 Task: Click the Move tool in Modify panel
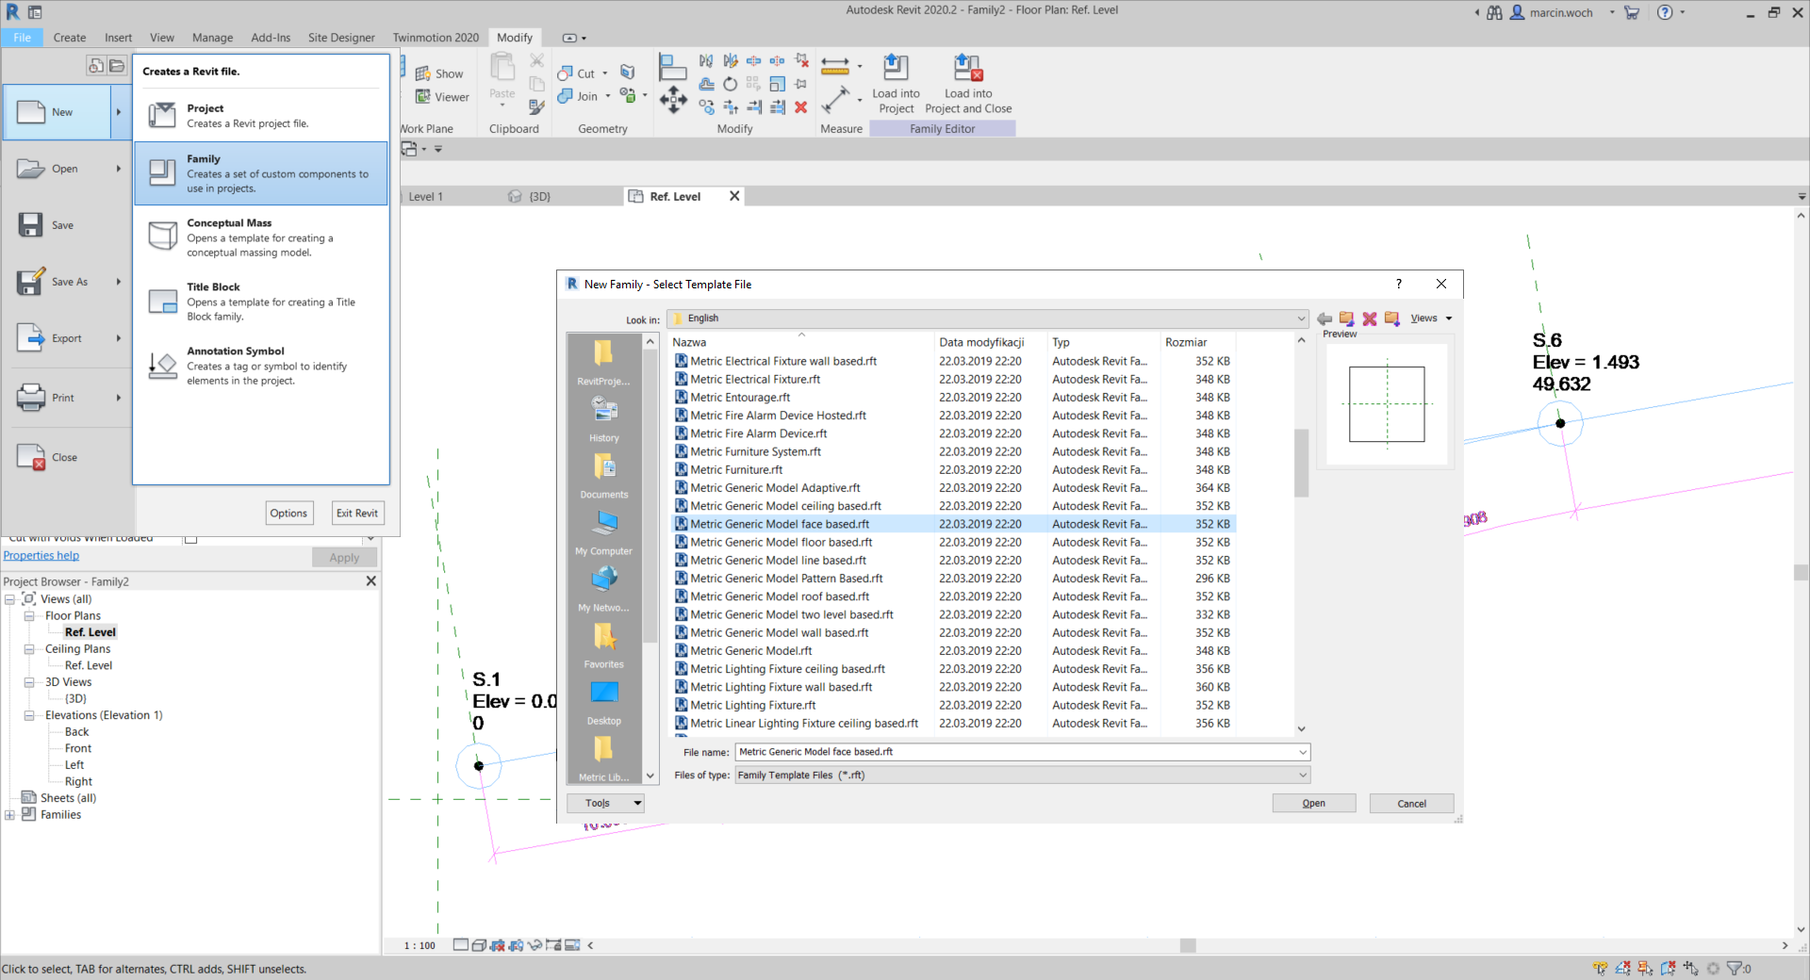click(x=673, y=99)
